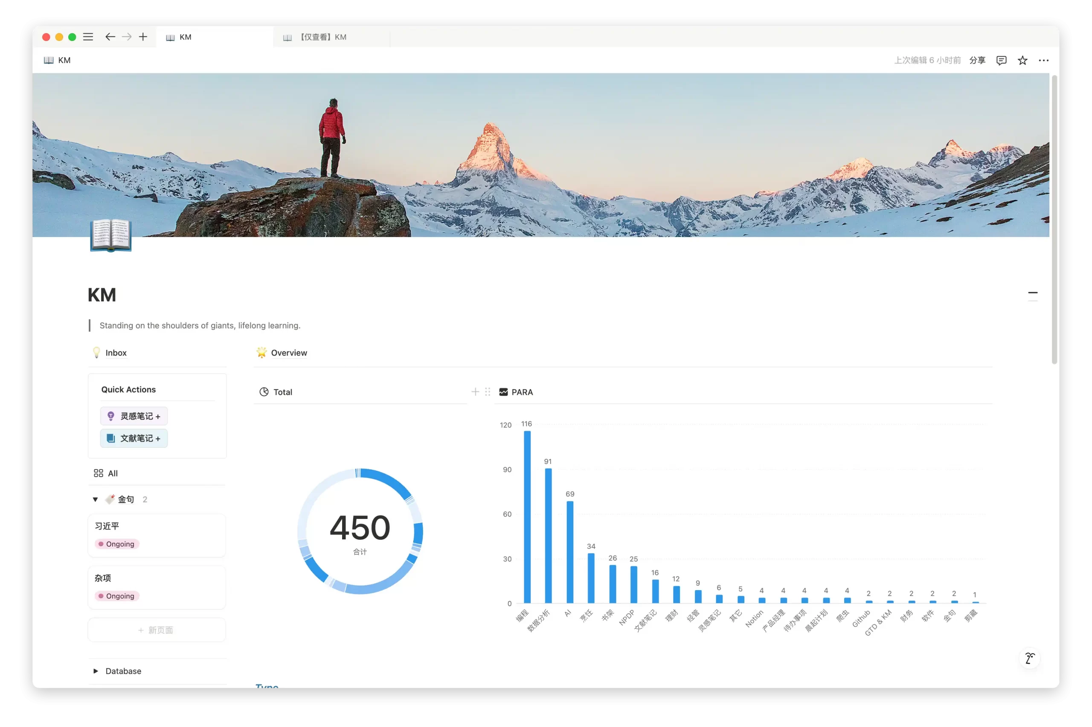
Task: Go back with the left arrow
Action: click(x=110, y=37)
